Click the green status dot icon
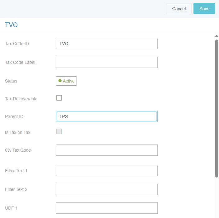 coord(60,81)
